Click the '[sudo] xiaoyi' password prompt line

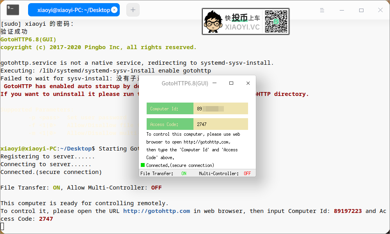pyautogui.click(x=37, y=24)
